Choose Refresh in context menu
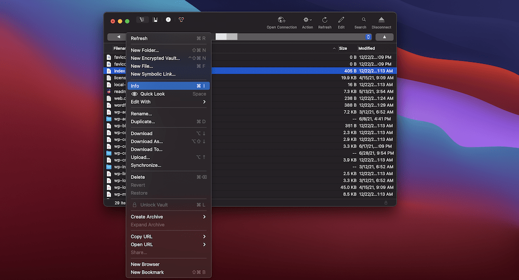Image resolution: width=519 pixels, height=280 pixels. [x=169, y=38]
